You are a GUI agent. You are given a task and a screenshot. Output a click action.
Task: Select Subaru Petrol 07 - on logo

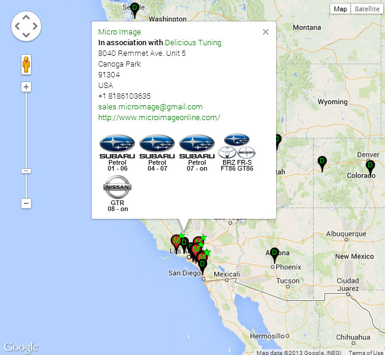pyautogui.click(x=197, y=153)
